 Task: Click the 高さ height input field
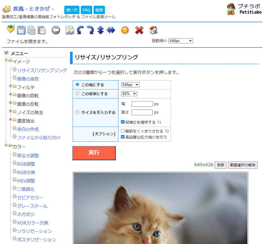(142, 112)
